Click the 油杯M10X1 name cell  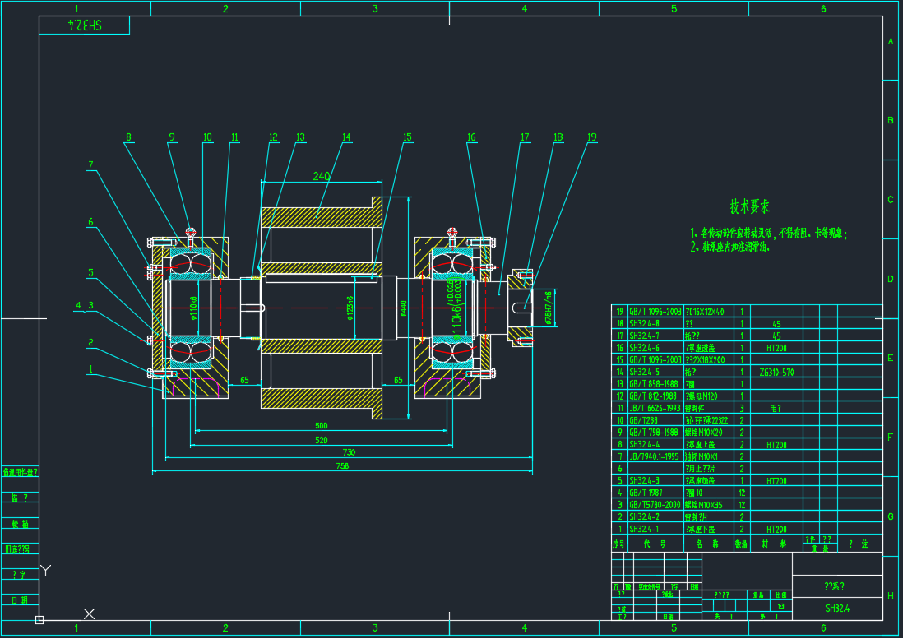tap(702, 456)
